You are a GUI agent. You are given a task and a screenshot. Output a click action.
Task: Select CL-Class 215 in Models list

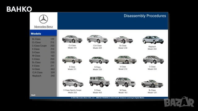tap(43, 43)
